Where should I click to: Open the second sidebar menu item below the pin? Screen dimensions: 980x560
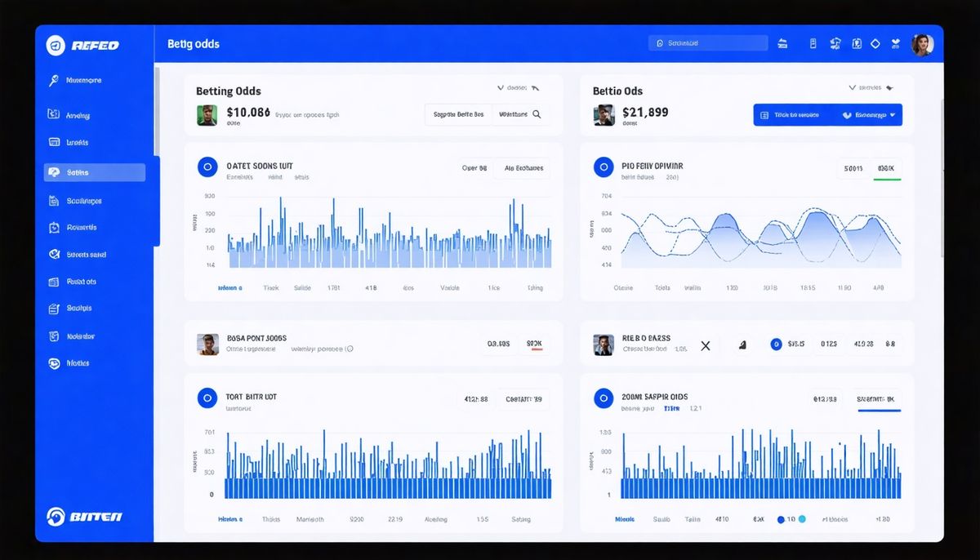78,116
